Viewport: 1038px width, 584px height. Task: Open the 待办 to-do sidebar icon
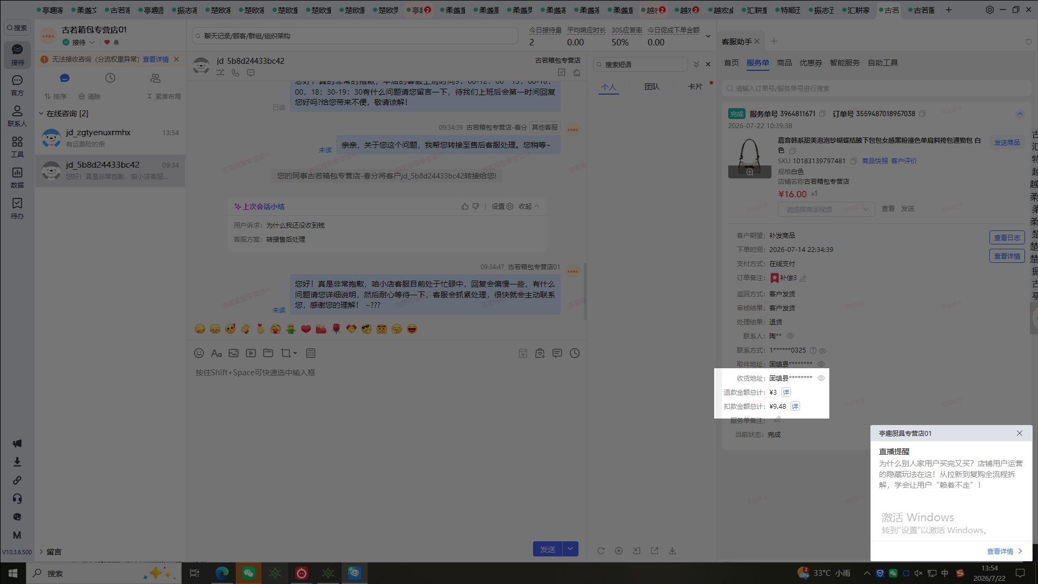pos(17,208)
